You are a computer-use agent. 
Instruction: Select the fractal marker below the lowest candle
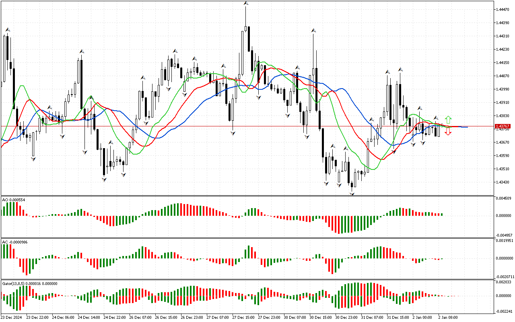352,194
